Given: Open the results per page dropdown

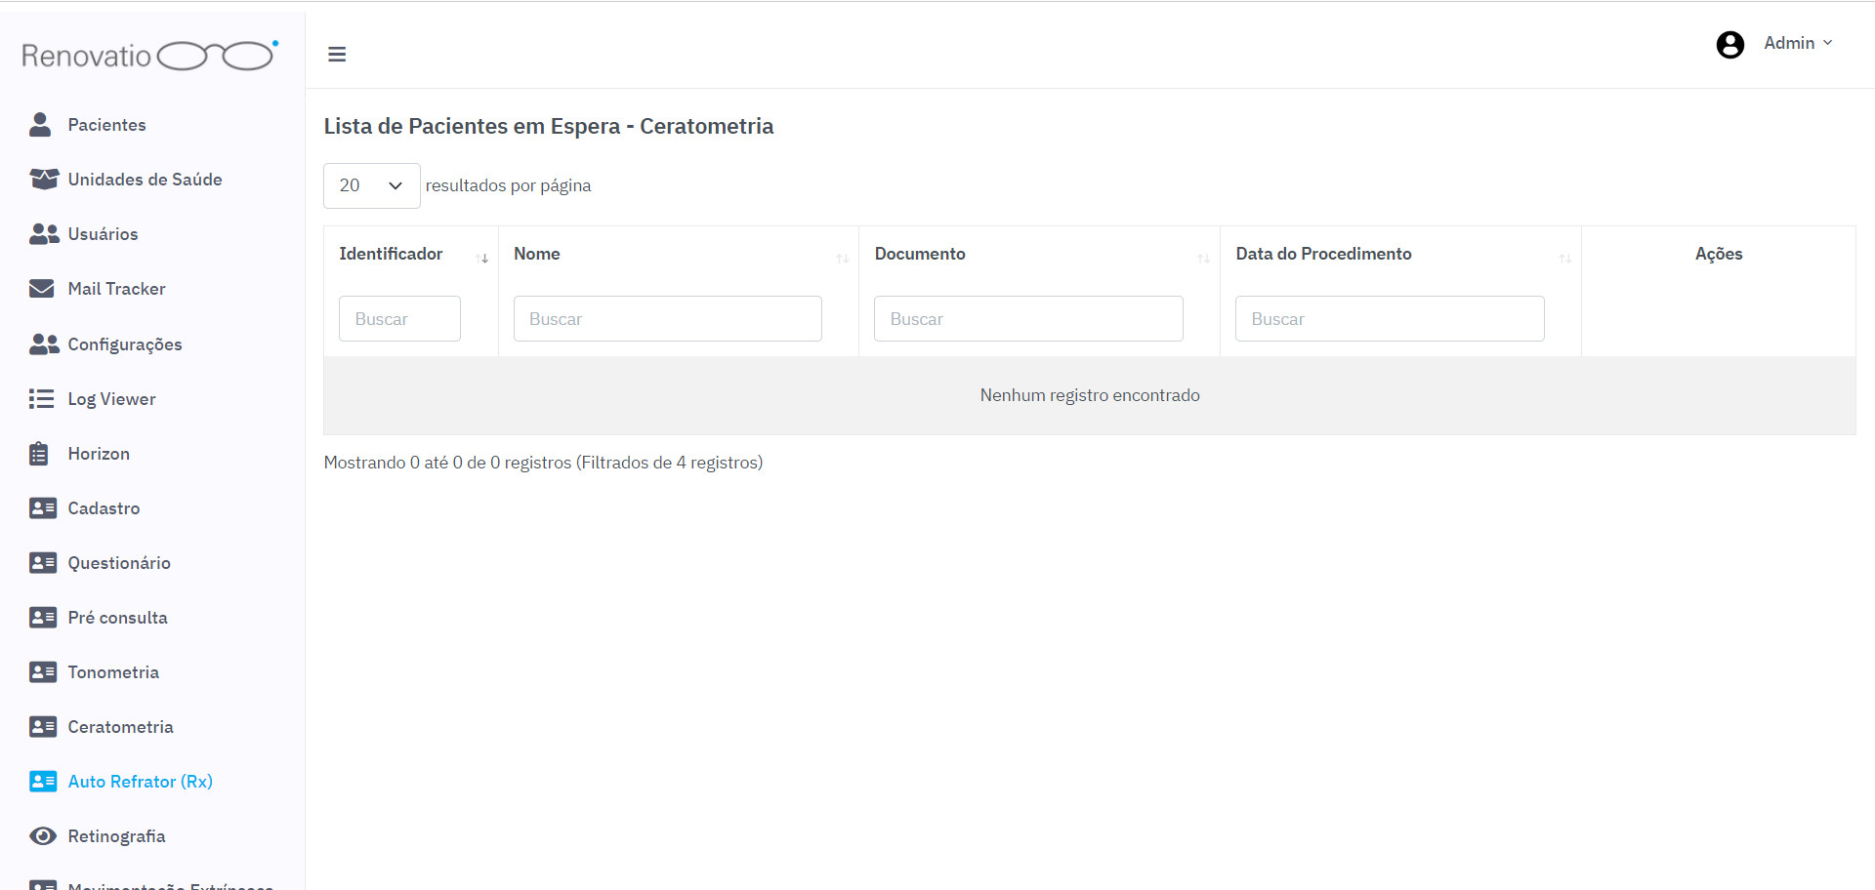Looking at the screenshot, I should [x=371, y=185].
